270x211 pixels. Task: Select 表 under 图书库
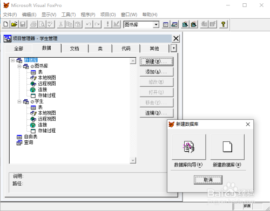click(x=40, y=72)
